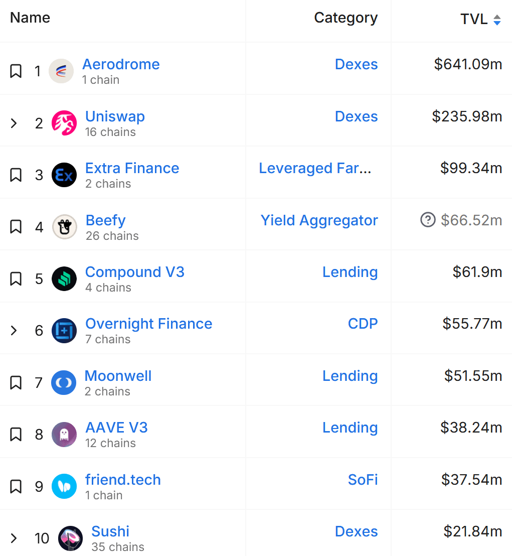Viewport: 512px width, 556px height.
Task: Expand the Overnight Finance row
Action: [x=14, y=331]
